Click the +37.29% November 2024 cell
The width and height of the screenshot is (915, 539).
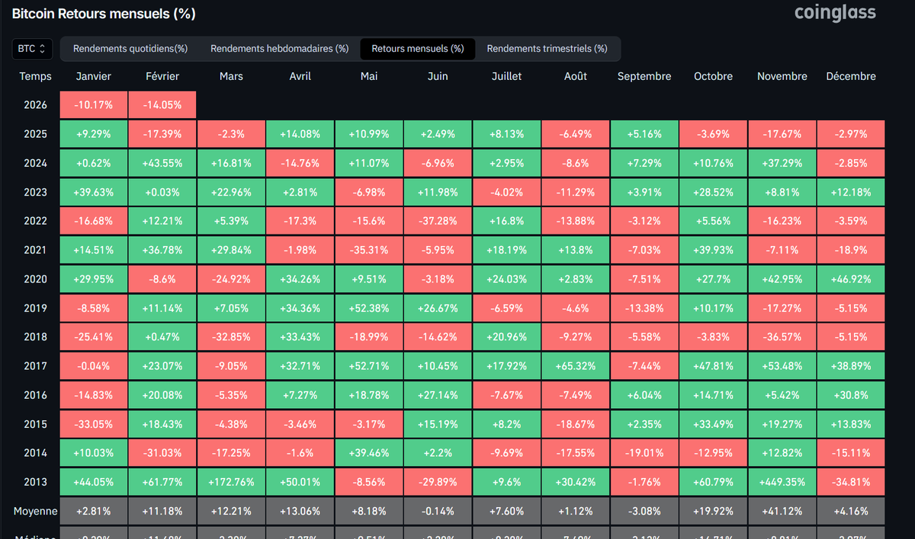tap(782, 163)
